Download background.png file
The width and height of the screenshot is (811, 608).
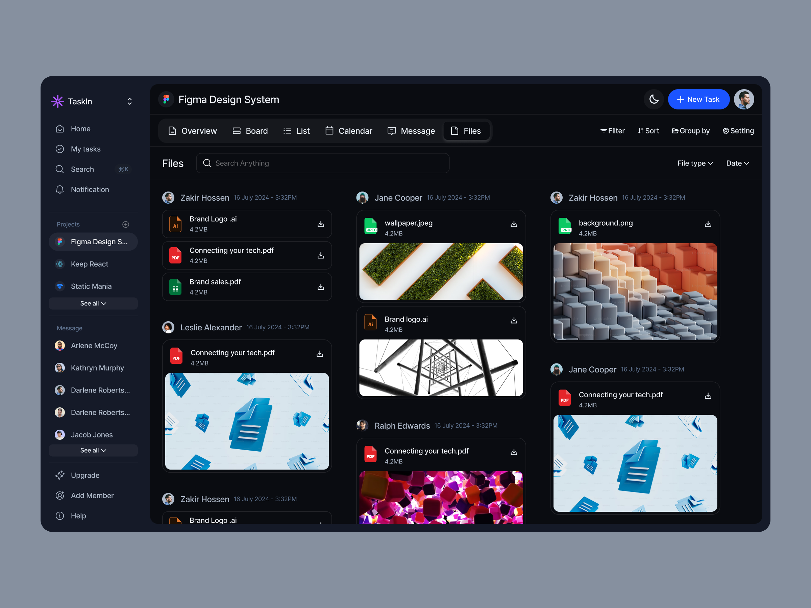pos(708,224)
